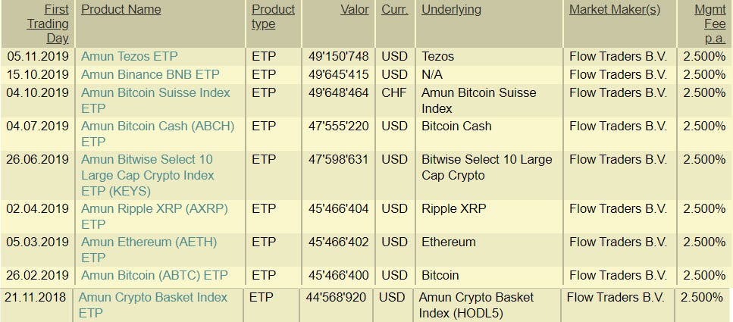Select the Valor number 49'150'748 cell
The image size is (733, 322).
point(338,57)
